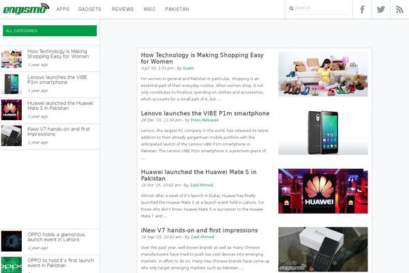The image size is (409, 273).
Task: Click large Huawei launch event image
Action: click(323, 191)
